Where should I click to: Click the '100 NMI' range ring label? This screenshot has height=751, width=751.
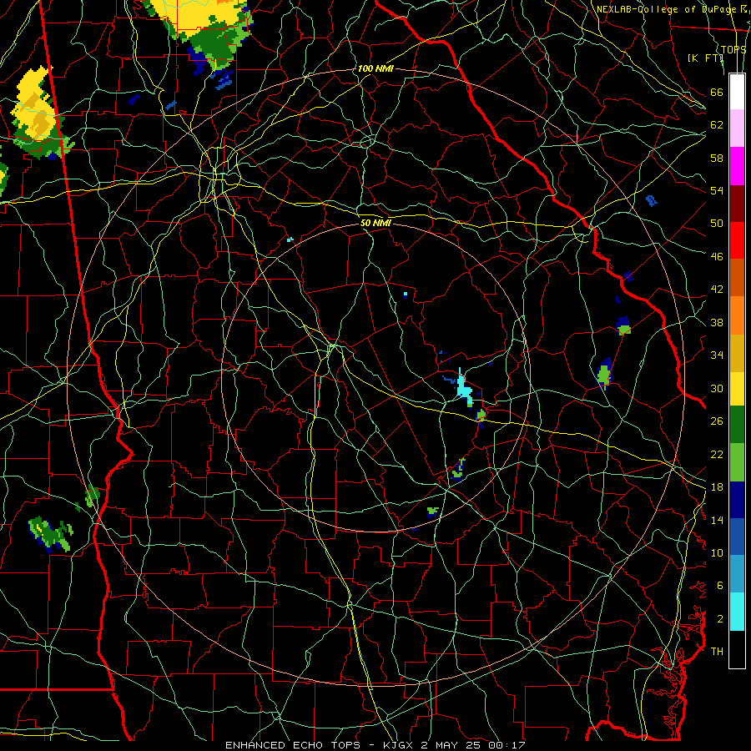375,68
